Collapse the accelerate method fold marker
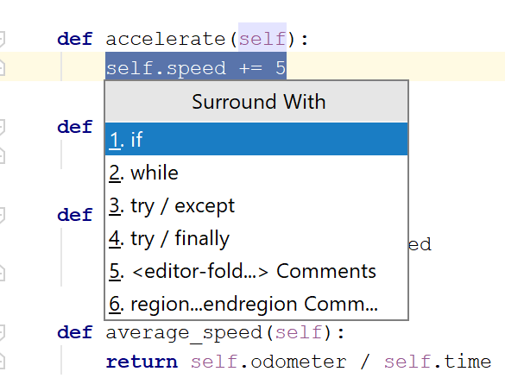Image resolution: width=505 pixels, height=378 pixels. [x=2, y=40]
